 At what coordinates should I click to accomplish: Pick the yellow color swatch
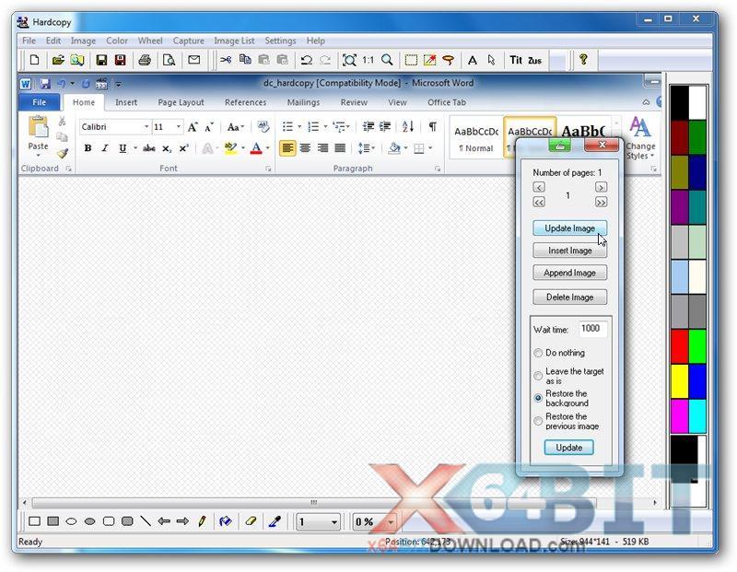[x=680, y=381]
